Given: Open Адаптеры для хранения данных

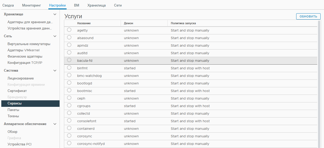Looking at the screenshot, I should [30, 22].
